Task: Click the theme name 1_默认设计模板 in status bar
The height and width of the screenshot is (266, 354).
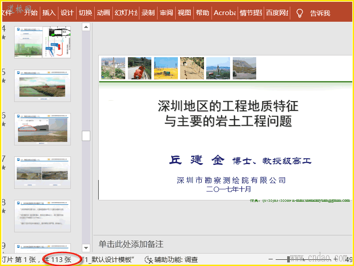Action: tap(109, 260)
